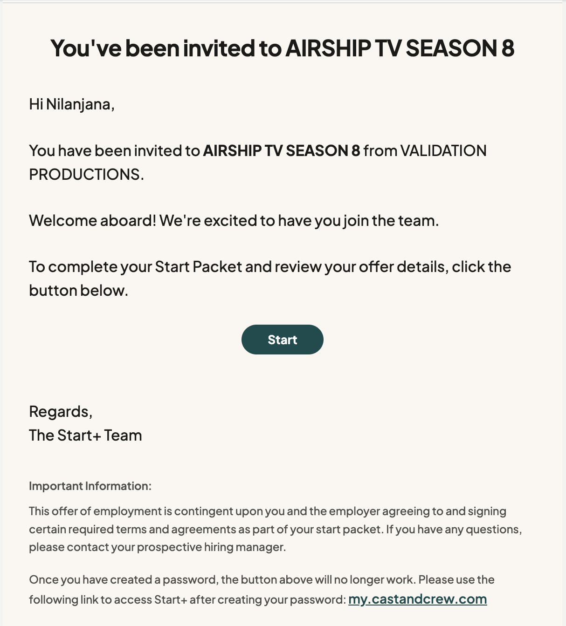Click the email title heading
Viewport: 566px width, 626px height.
pyautogui.click(x=283, y=48)
